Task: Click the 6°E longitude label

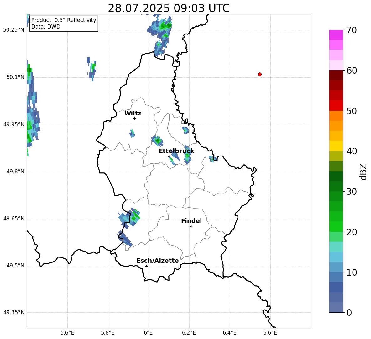Action: (148, 333)
